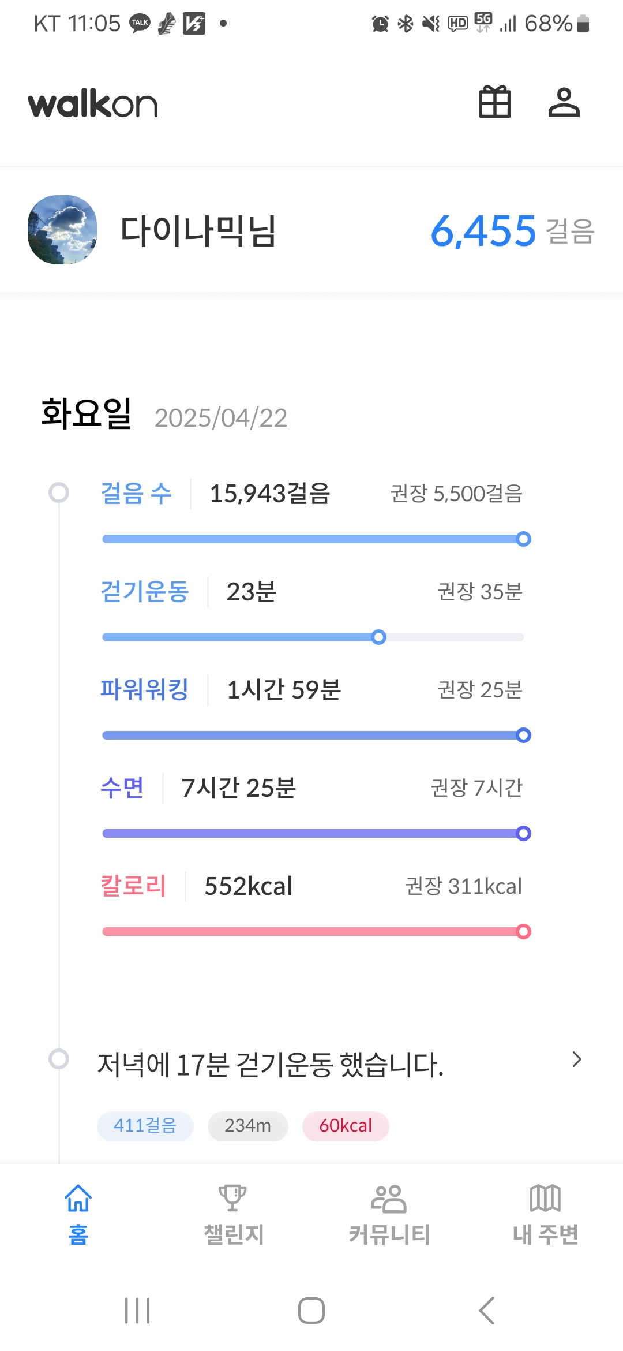Screen dimensions: 623x1351
Task: Open the 커뮤니티 people icon
Action: [x=389, y=1199]
